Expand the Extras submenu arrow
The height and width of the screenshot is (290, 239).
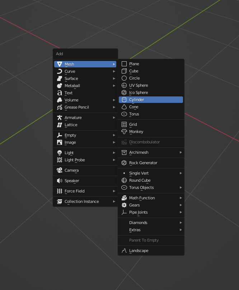(181, 230)
